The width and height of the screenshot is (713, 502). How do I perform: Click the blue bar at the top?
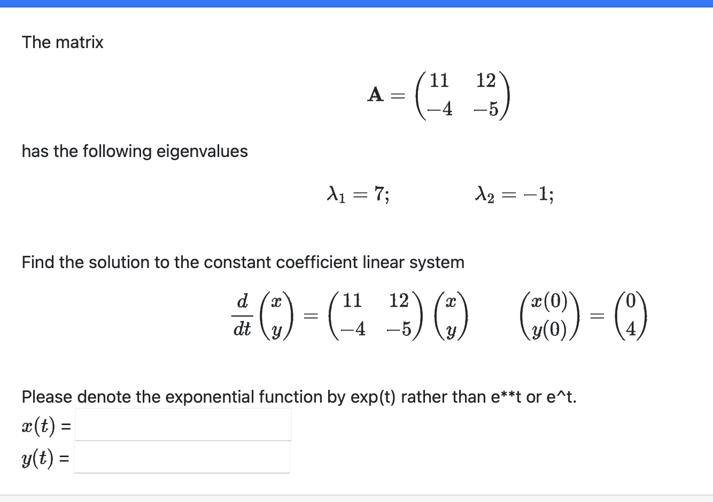[356, 3]
